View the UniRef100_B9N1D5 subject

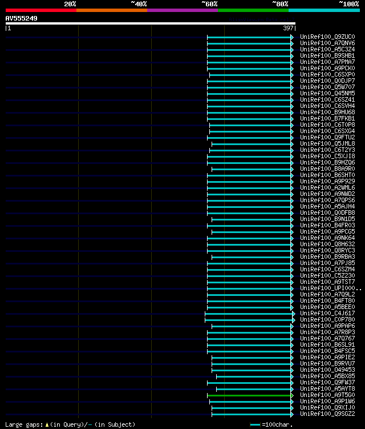[327, 219]
